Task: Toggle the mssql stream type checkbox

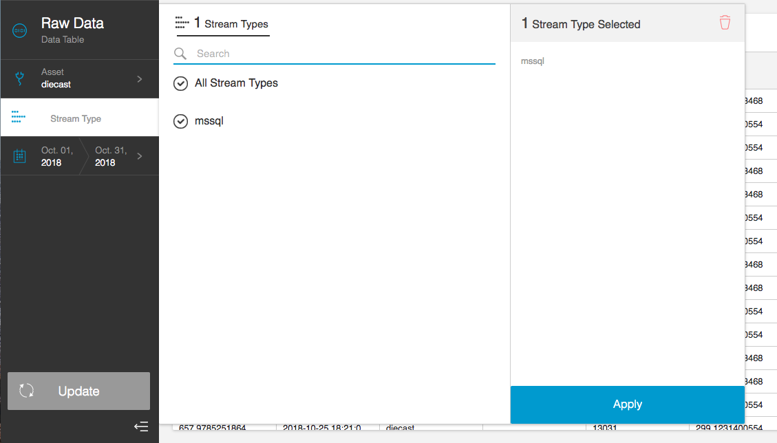Action: (181, 121)
